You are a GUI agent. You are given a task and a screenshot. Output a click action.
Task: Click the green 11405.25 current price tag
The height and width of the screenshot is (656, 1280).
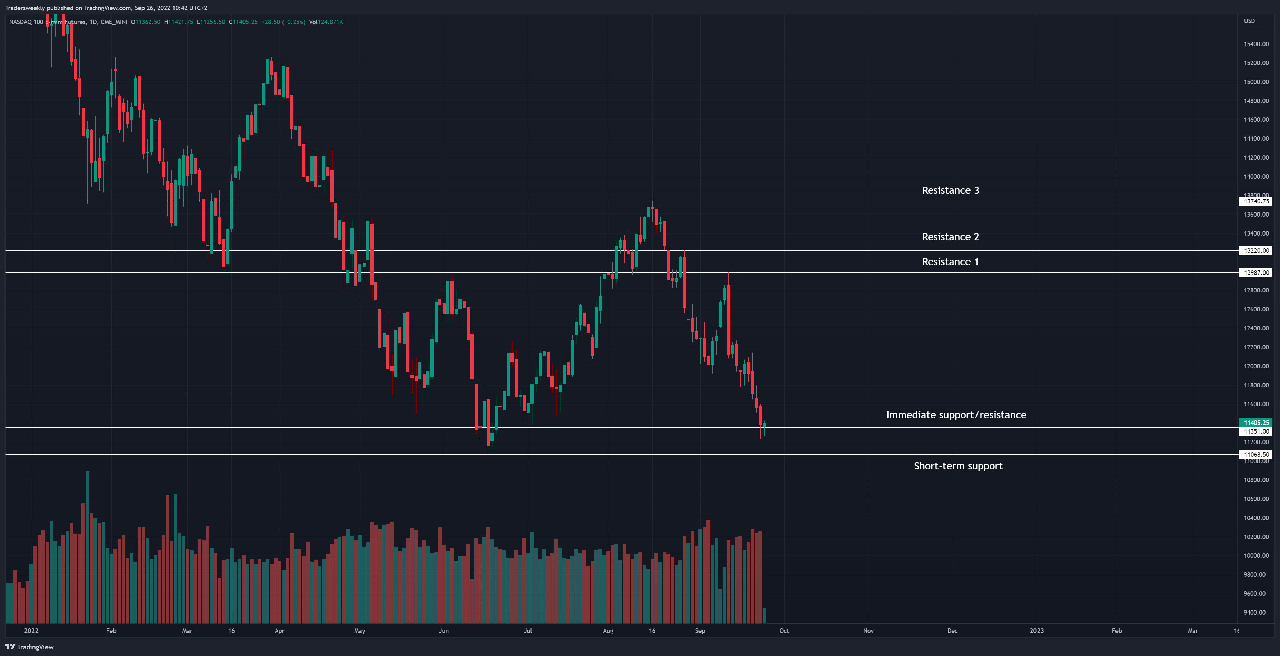point(1256,423)
